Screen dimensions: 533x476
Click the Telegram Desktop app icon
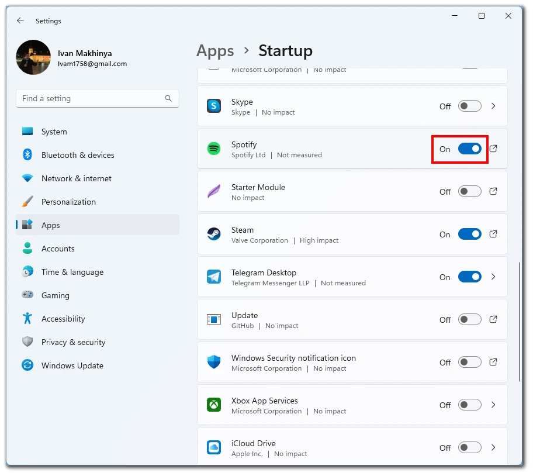(214, 277)
